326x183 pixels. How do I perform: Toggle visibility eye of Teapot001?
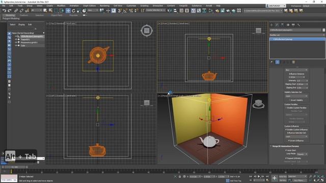click(16, 40)
